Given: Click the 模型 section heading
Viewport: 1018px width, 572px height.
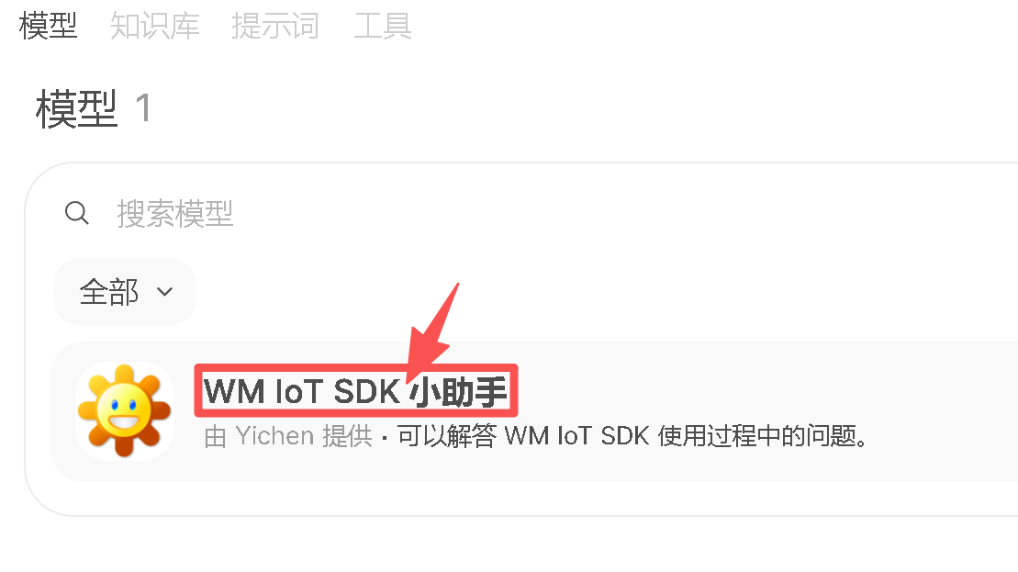Looking at the screenshot, I should pyautogui.click(x=76, y=109).
